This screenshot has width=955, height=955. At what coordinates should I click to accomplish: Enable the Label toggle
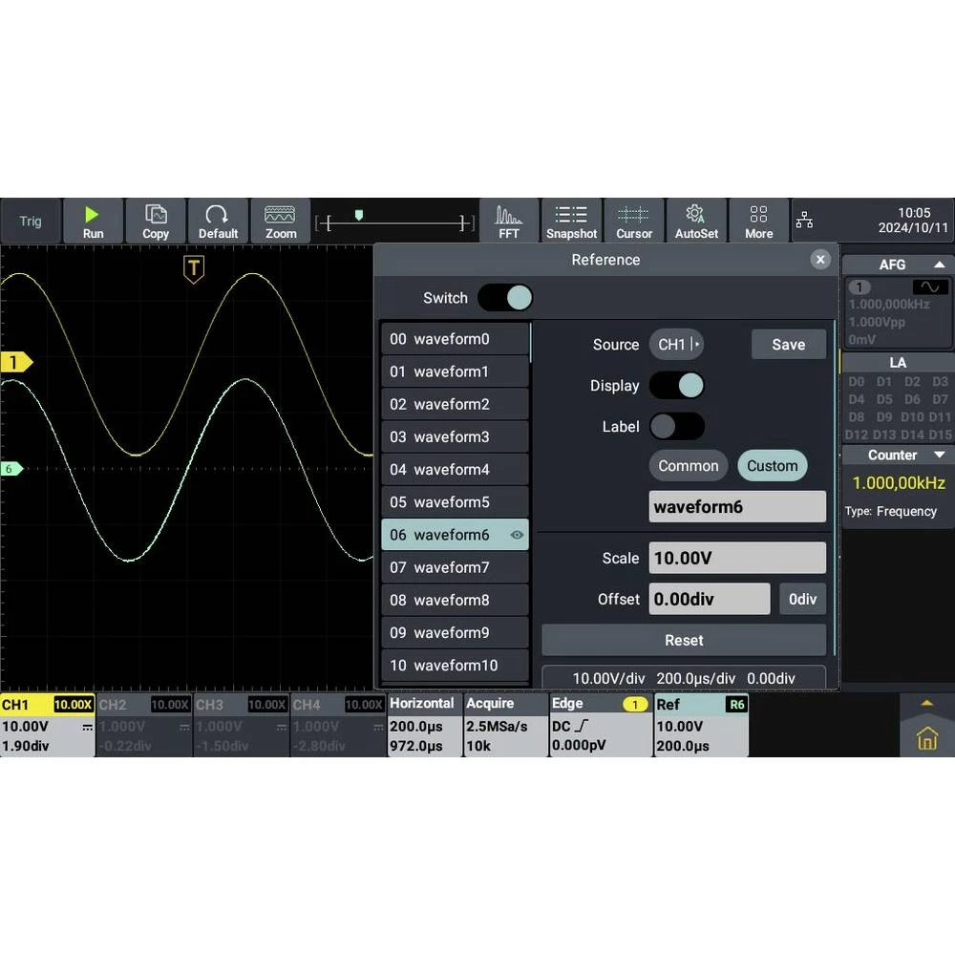point(677,427)
